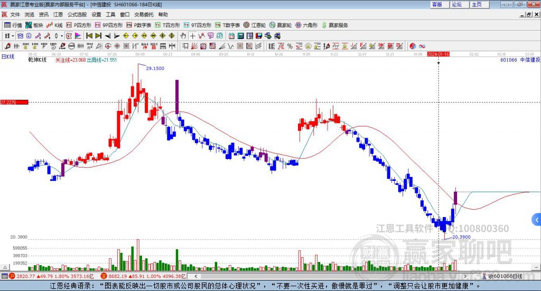Click the red 2024-01-16 date marker
The width and height of the screenshot is (541, 291).
(x=438, y=54)
